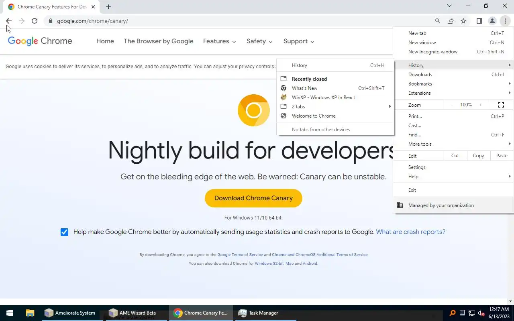Viewport: 514px width, 321px height.
Task: Click the browser forward arrow
Action: pyautogui.click(x=22, y=21)
